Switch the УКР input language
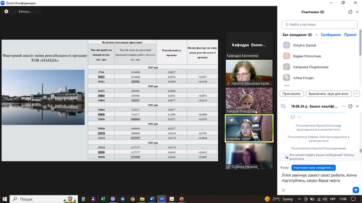Viewport: 362px width, 203px height. click(x=332, y=199)
